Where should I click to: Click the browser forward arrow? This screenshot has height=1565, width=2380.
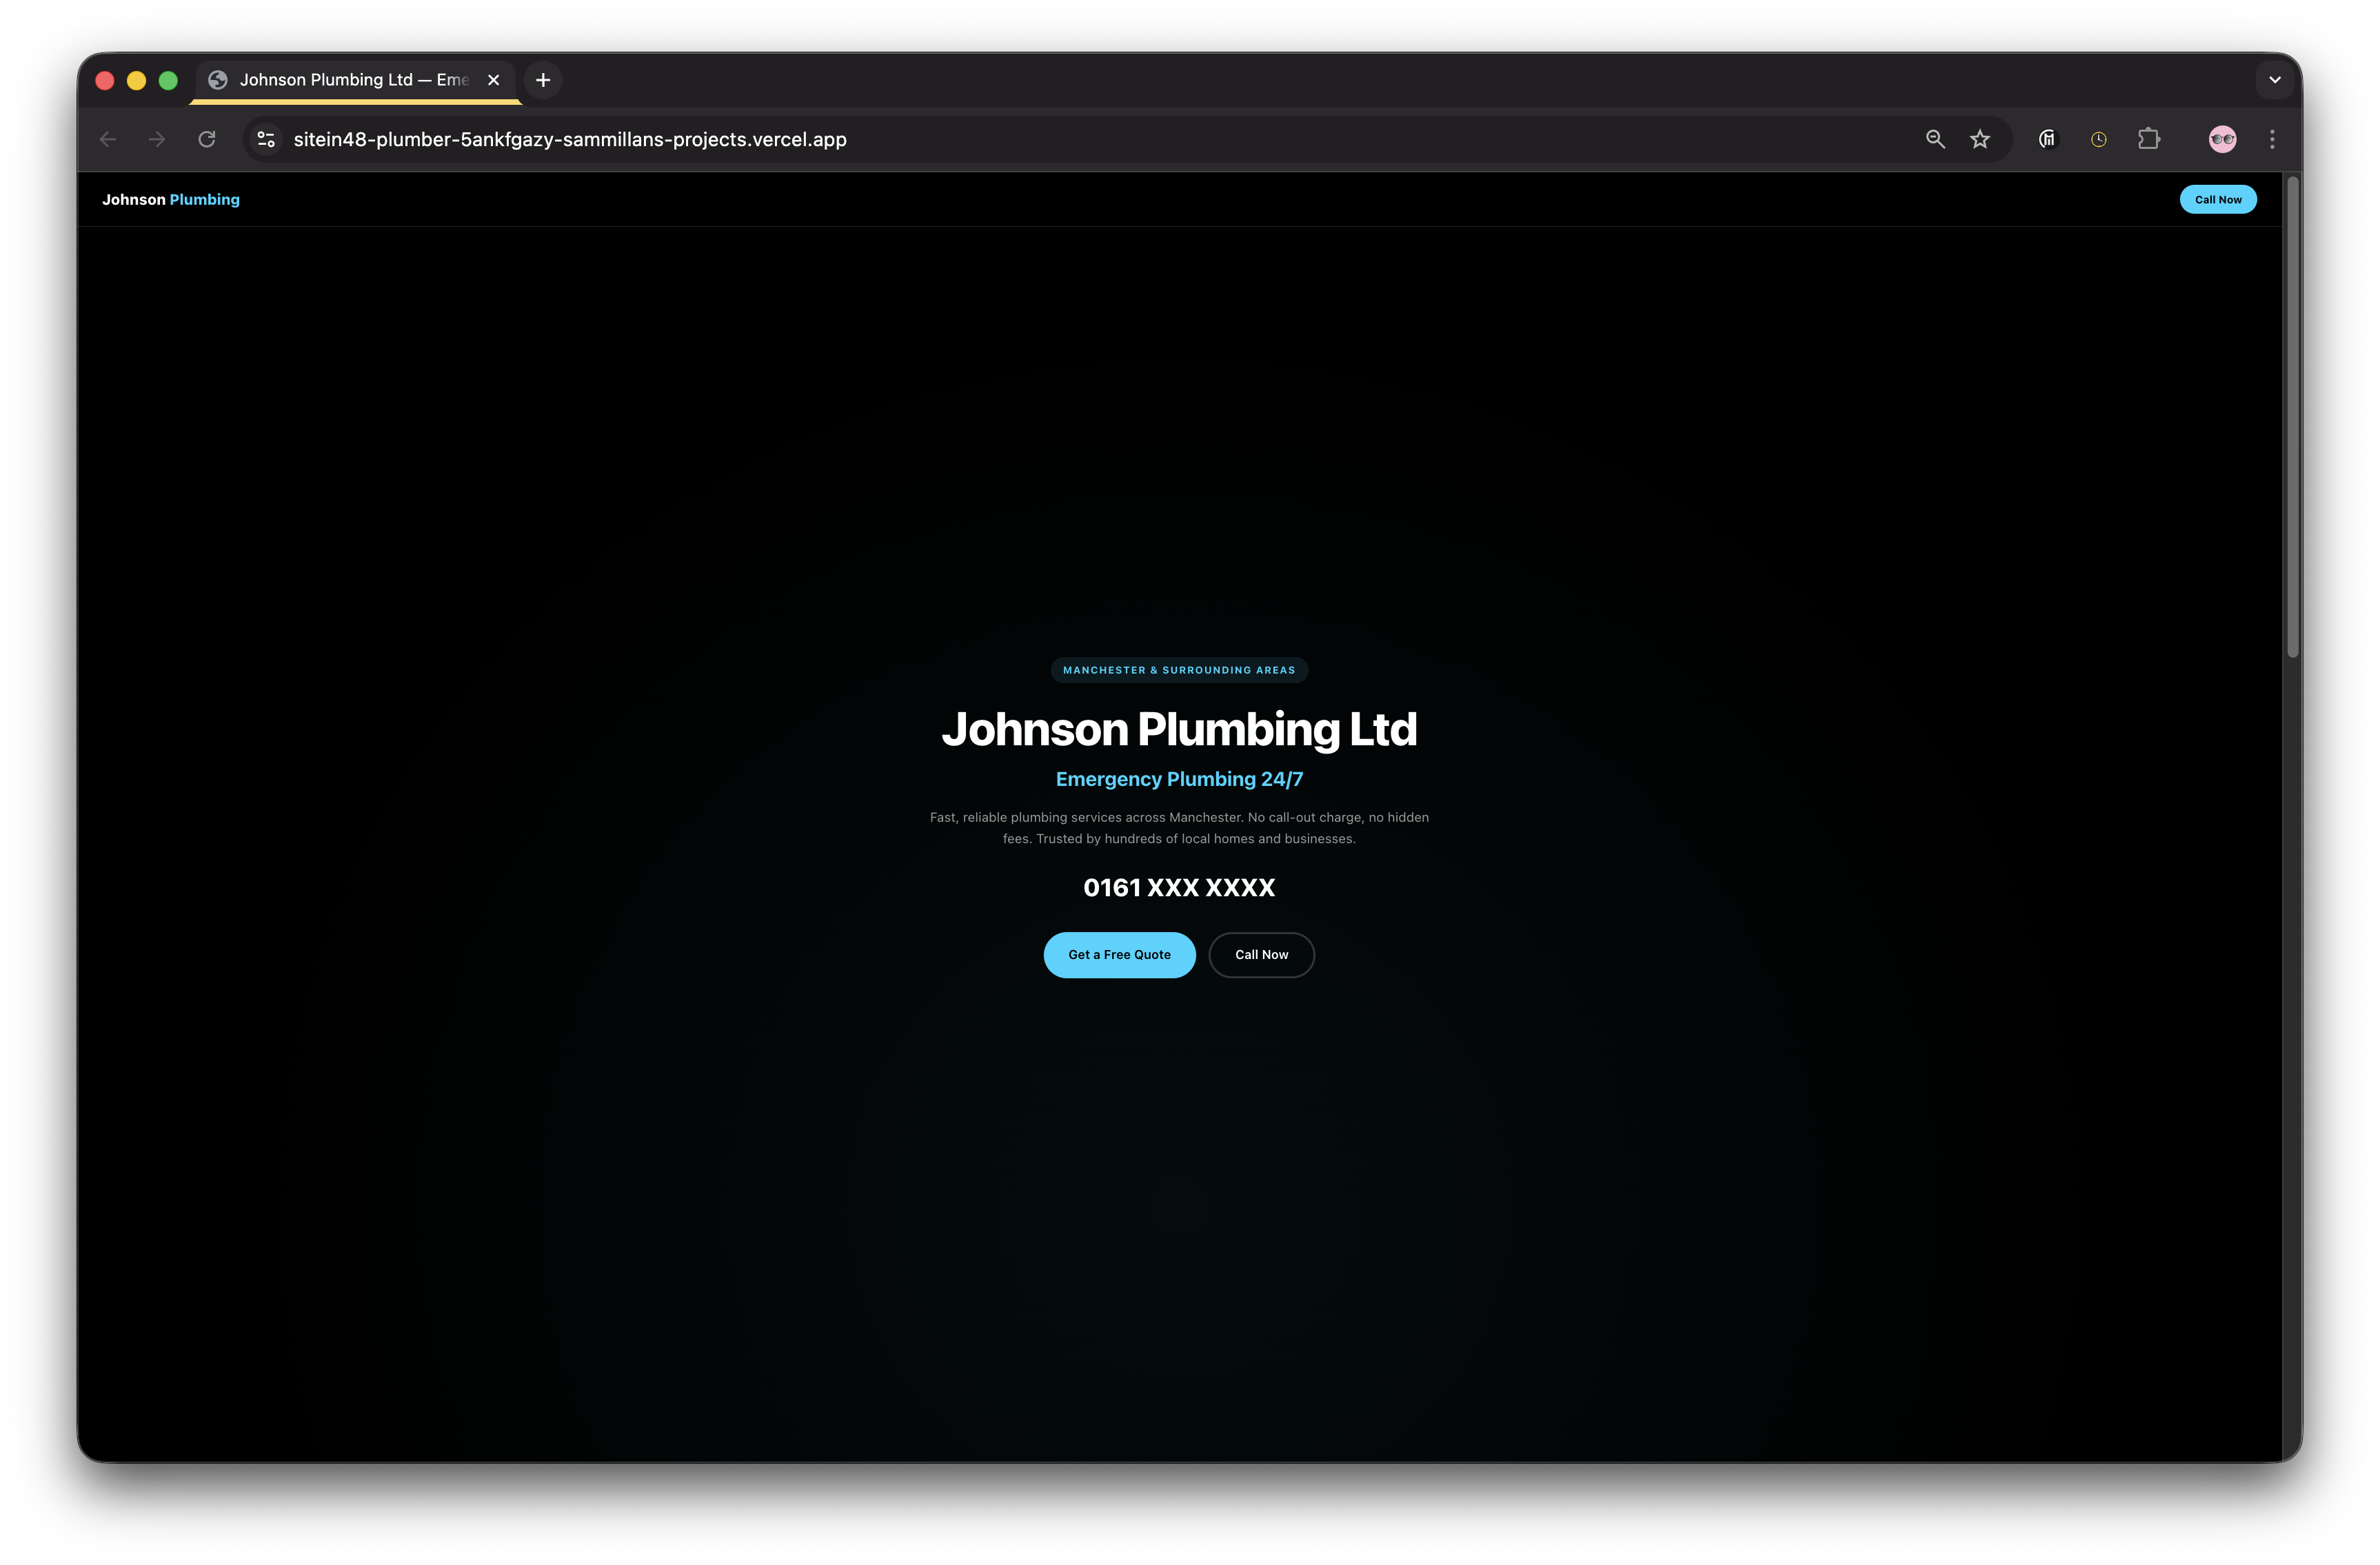pyautogui.click(x=156, y=139)
